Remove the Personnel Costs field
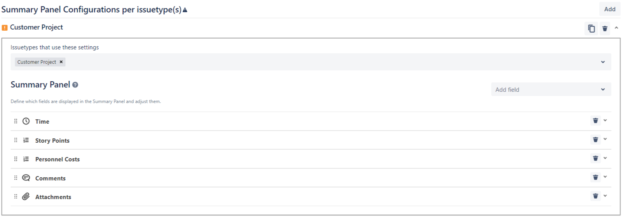 pos(595,158)
